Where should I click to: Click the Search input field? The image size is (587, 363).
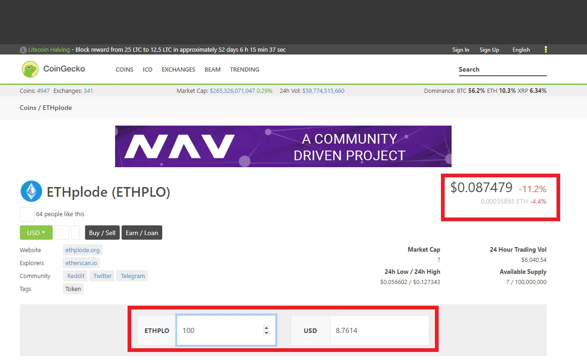tap(502, 69)
